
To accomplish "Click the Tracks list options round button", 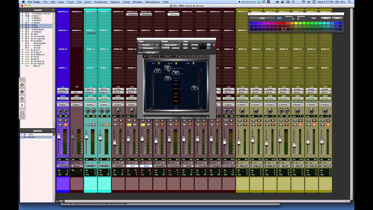I will (53, 10).
